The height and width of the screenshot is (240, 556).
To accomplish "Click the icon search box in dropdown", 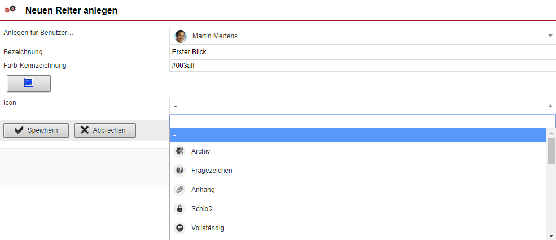I will 362,121.
